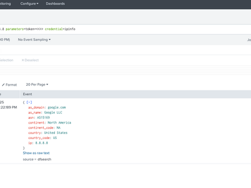
Task: Open the Configure menu
Action: click(29, 3)
